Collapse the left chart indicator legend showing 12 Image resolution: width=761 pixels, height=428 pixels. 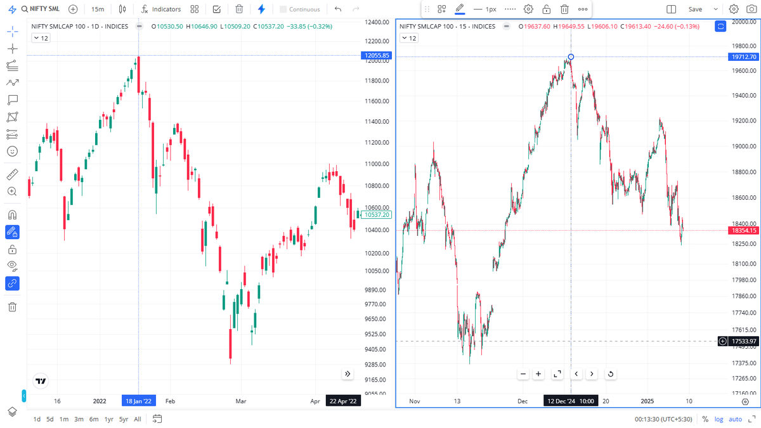pos(41,38)
